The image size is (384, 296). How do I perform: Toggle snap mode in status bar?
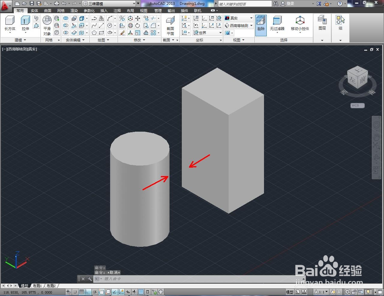click(75, 292)
